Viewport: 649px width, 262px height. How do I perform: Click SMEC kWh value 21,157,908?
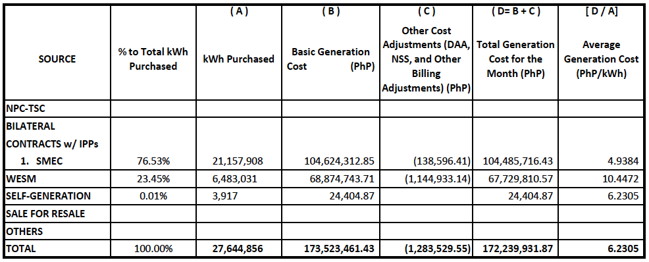coord(238,161)
